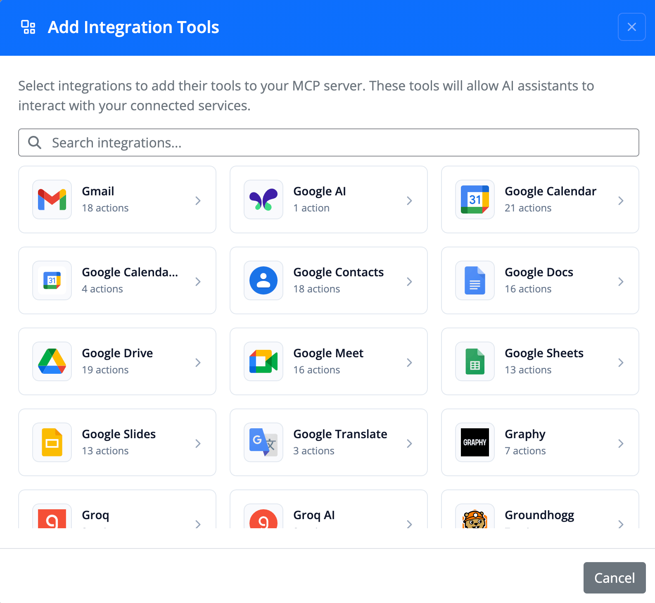The width and height of the screenshot is (655, 603).
Task: Click the Groq AI title text
Action: 314,515
